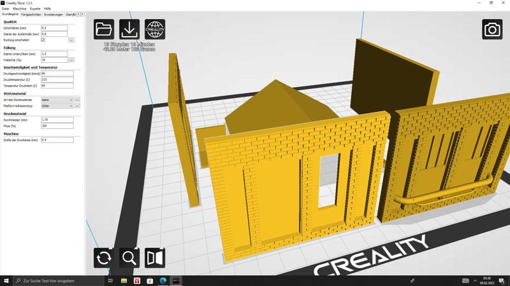Viewport: 510px width, 286px height.
Task: Click the Schichtdicke (mm) input field
Action: coord(54,28)
